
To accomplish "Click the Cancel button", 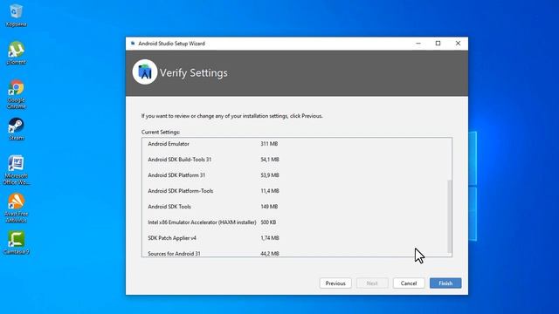I will pyautogui.click(x=409, y=283).
